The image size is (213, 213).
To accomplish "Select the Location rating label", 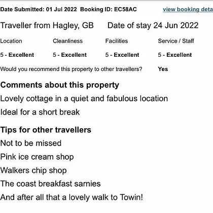I will tap(11, 41).
